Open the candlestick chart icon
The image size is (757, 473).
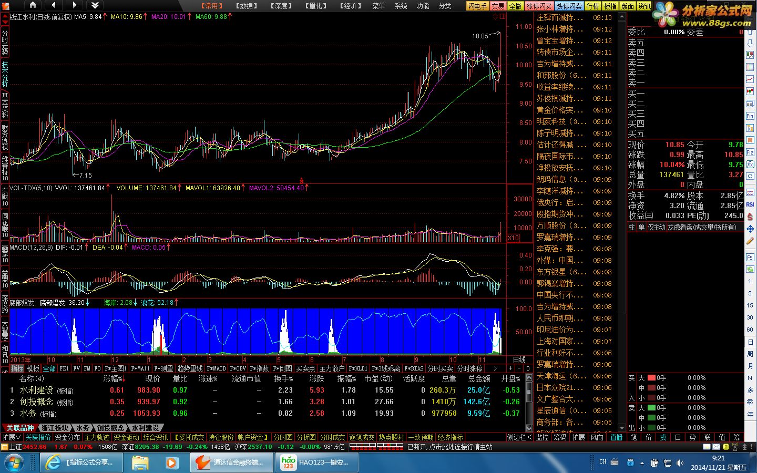click(750, 91)
